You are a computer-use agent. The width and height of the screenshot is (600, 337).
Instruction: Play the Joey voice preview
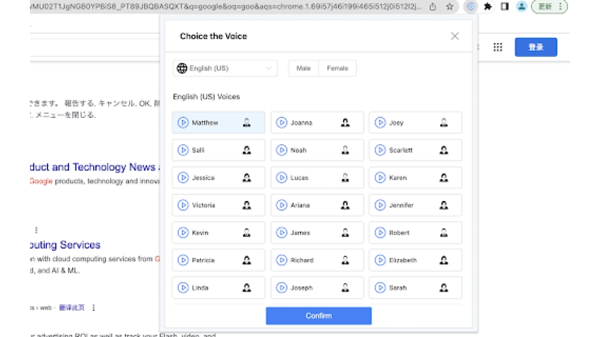pyautogui.click(x=380, y=123)
